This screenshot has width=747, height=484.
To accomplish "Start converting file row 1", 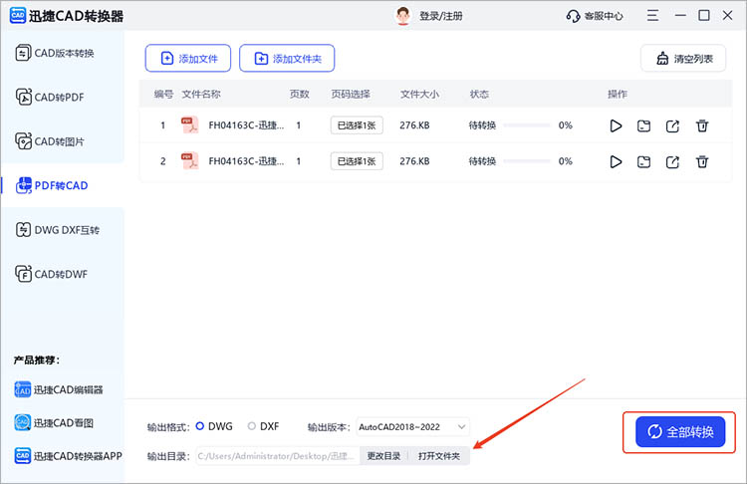I will click(x=616, y=125).
